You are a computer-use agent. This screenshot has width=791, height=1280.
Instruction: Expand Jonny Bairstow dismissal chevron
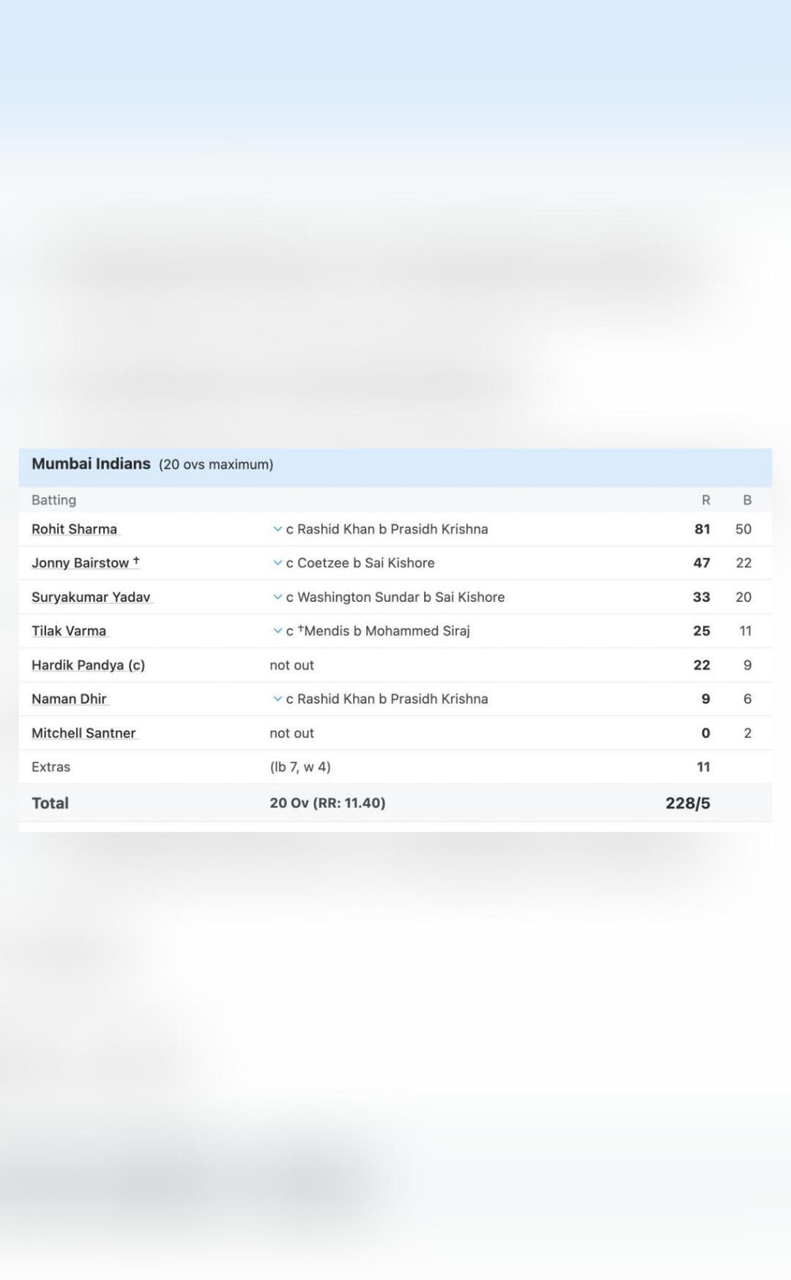277,563
